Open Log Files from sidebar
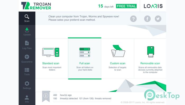This screenshot has height=105, width=185. (x=27, y=45)
